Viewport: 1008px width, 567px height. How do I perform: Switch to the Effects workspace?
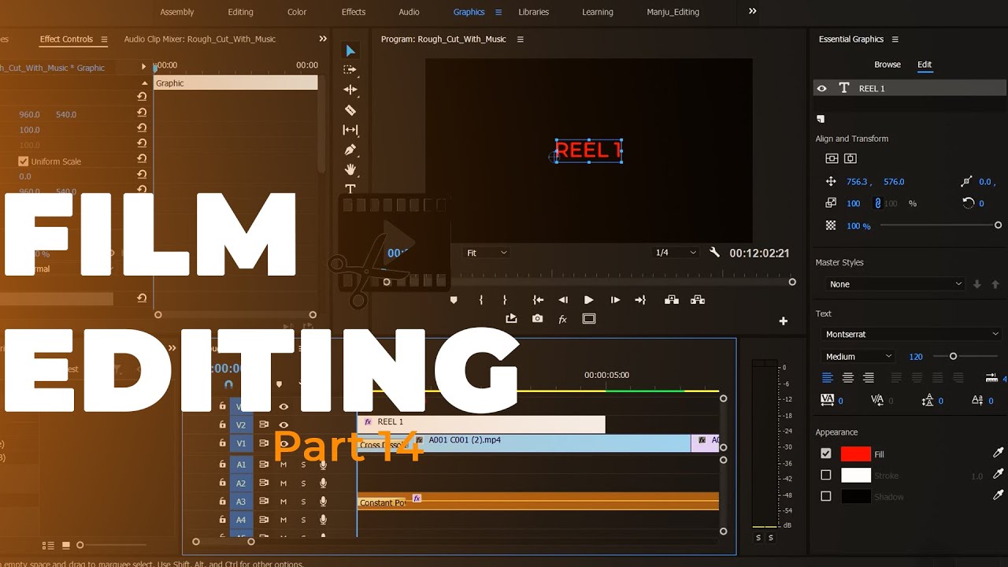click(354, 12)
